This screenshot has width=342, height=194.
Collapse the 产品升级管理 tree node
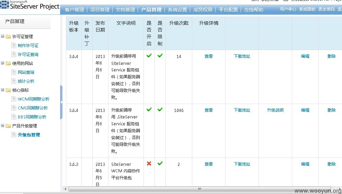click(x=3, y=125)
